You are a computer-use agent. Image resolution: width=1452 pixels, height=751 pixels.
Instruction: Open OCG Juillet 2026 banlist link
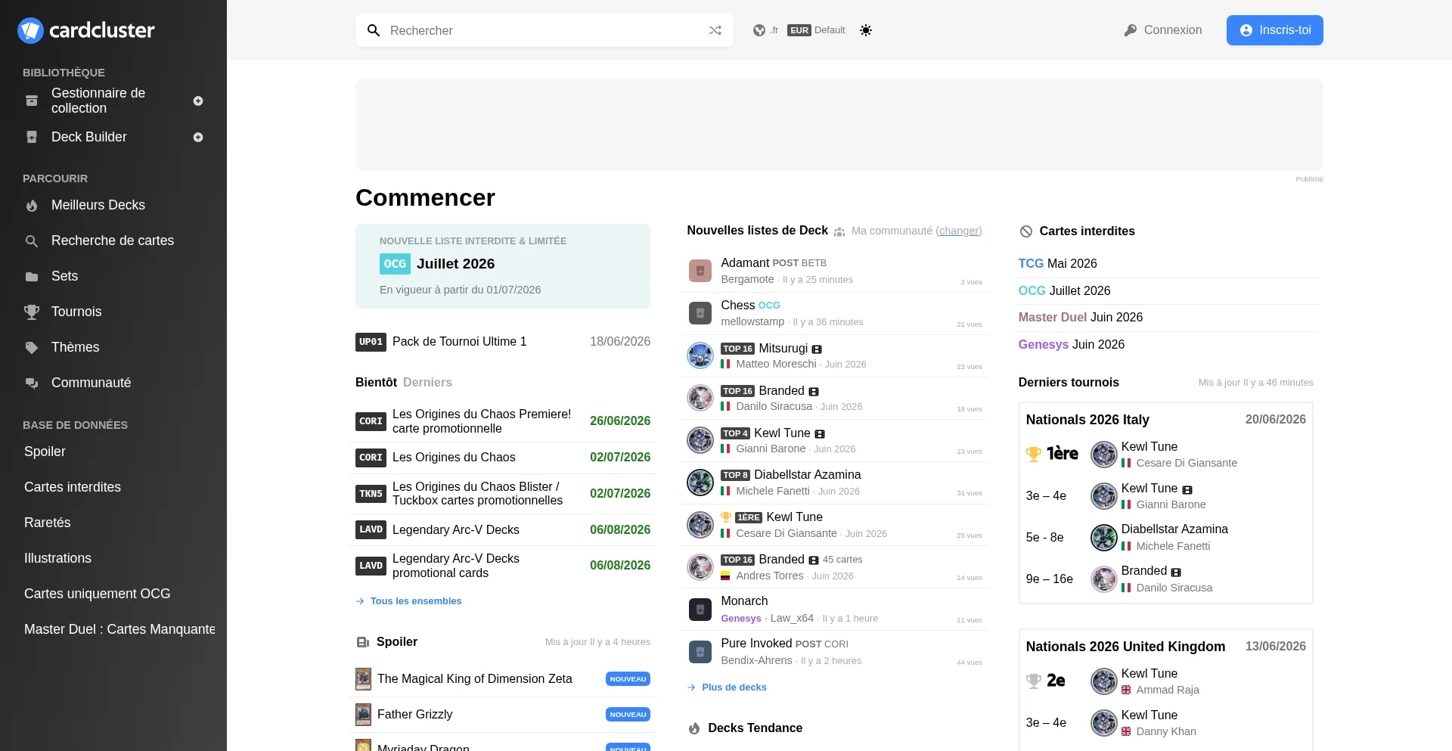[1064, 290]
